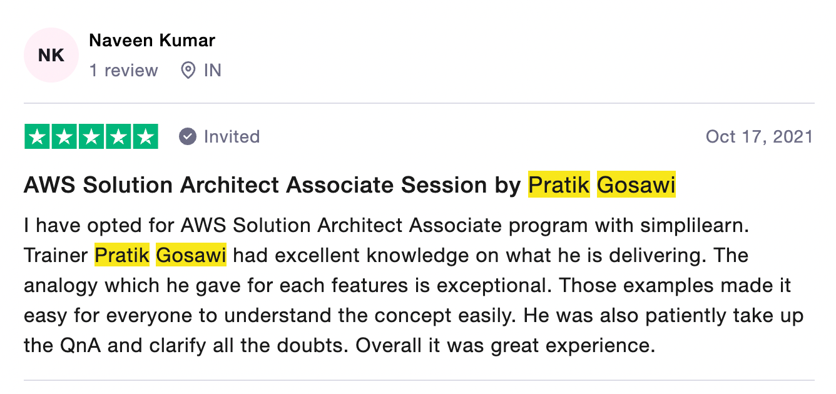
Task: Open the AWS Solution Architect review title
Action: (x=272, y=186)
